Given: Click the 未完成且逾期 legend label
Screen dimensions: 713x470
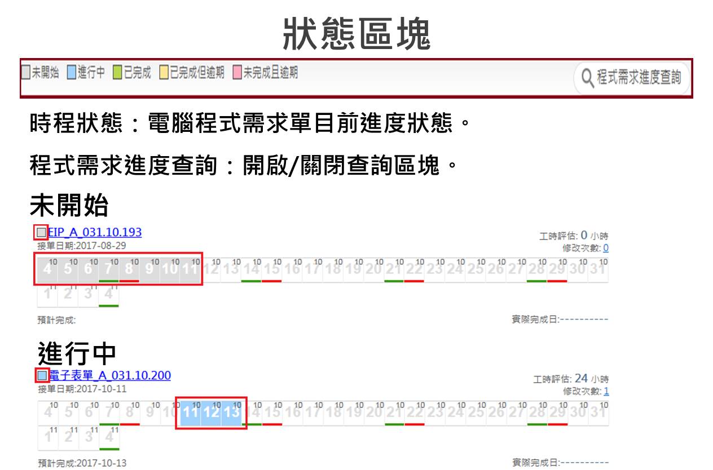Looking at the screenshot, I should 270,73.
